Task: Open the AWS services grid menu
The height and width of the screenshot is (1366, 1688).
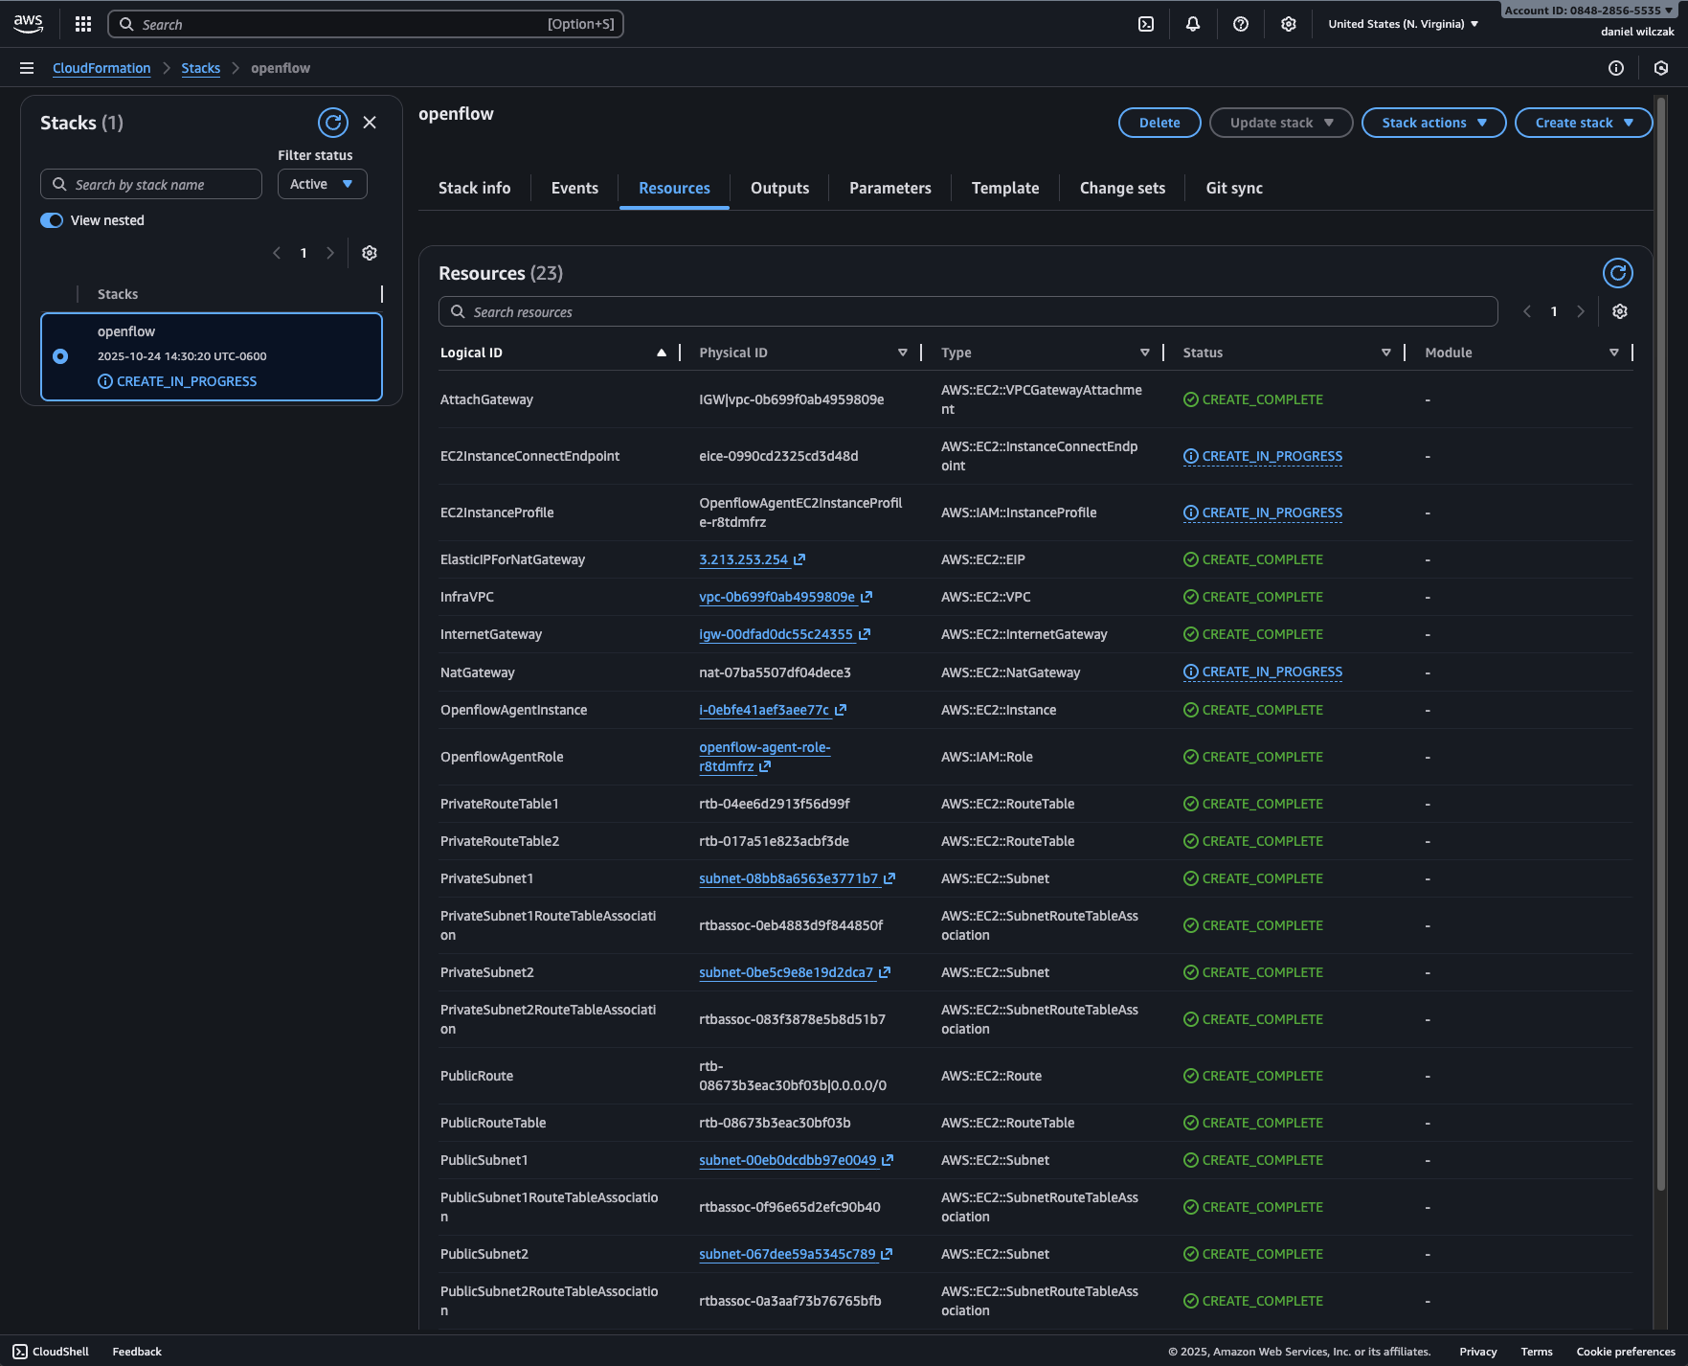Action: pyautogui.click(x=83, y=24)
